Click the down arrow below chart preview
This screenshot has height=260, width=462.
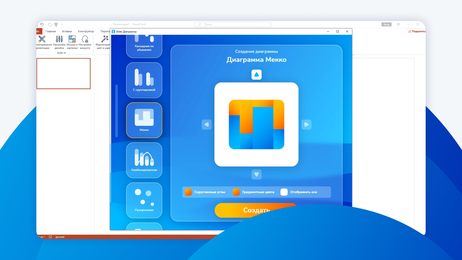pyautogui.click(x=256, y=174)
